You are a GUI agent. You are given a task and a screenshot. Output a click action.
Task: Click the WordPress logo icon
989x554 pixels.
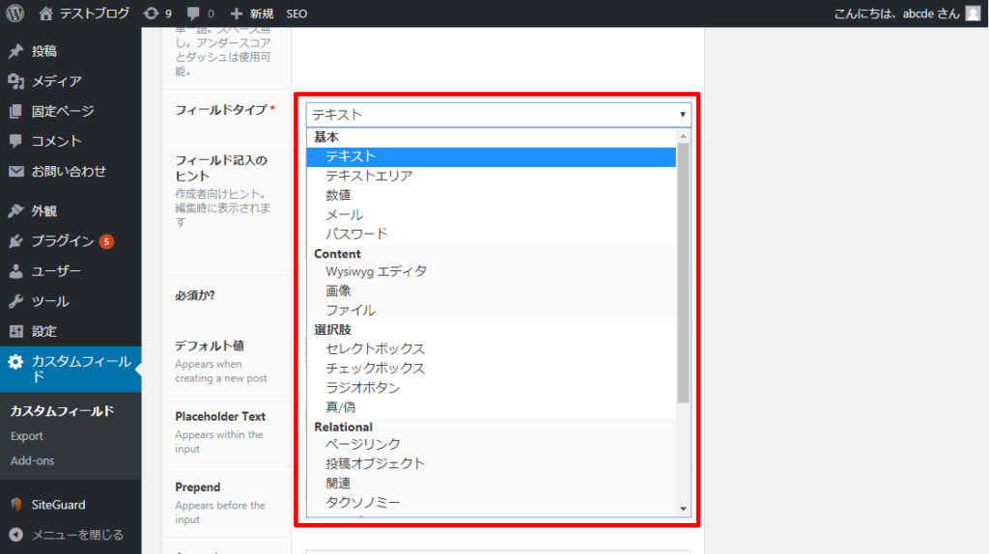tap(15, 14)
